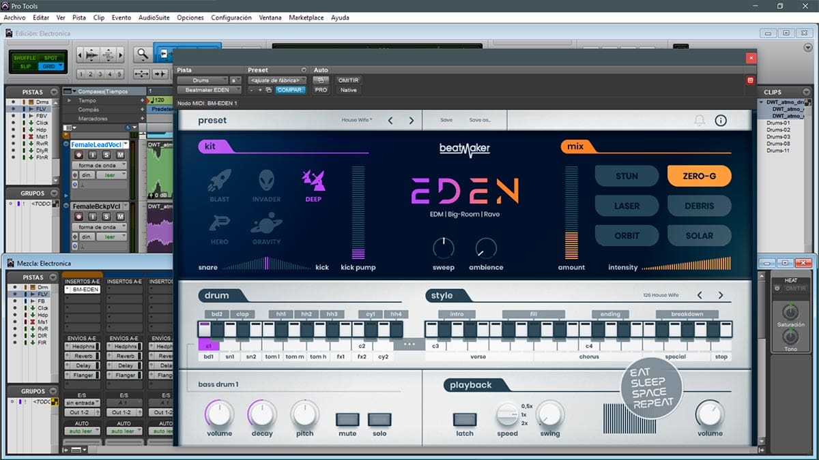This screenshot has width=819, height=460.
Task: Mute the FemaleBckpVcl track
Action: point(120,215)
